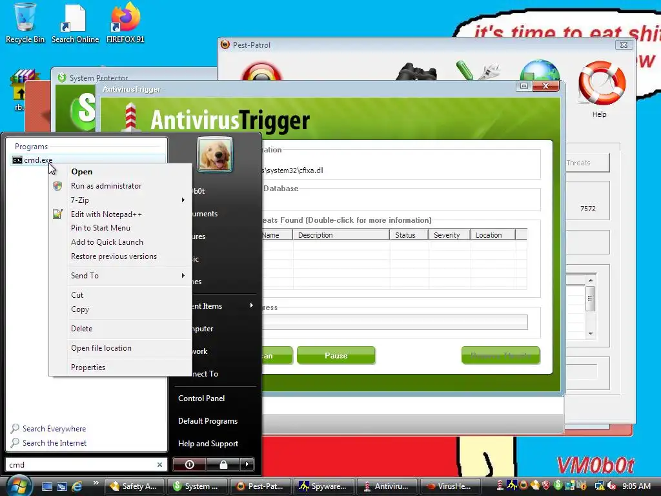
Task: Click the scan progress bar in AntivirusTrigger
Action: [x=394, y=322]
